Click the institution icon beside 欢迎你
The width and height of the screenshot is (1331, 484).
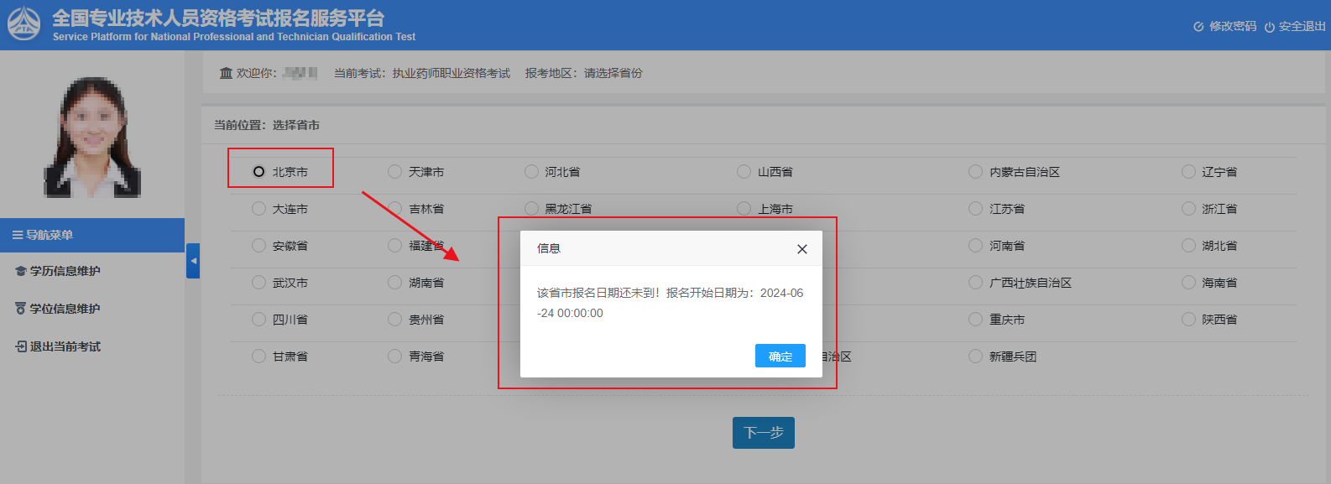[226, 73]
